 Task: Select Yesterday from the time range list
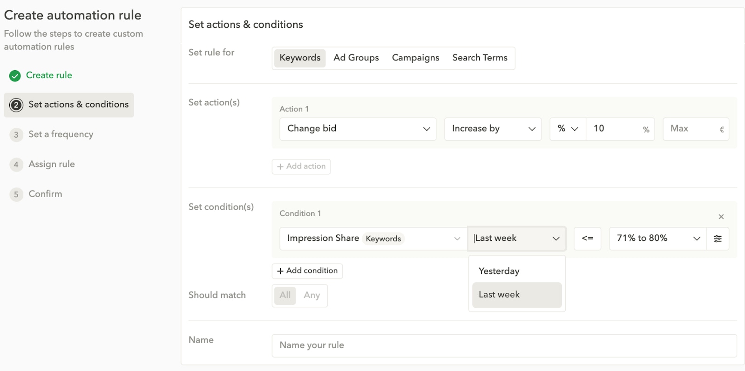[x=499, y=272]
